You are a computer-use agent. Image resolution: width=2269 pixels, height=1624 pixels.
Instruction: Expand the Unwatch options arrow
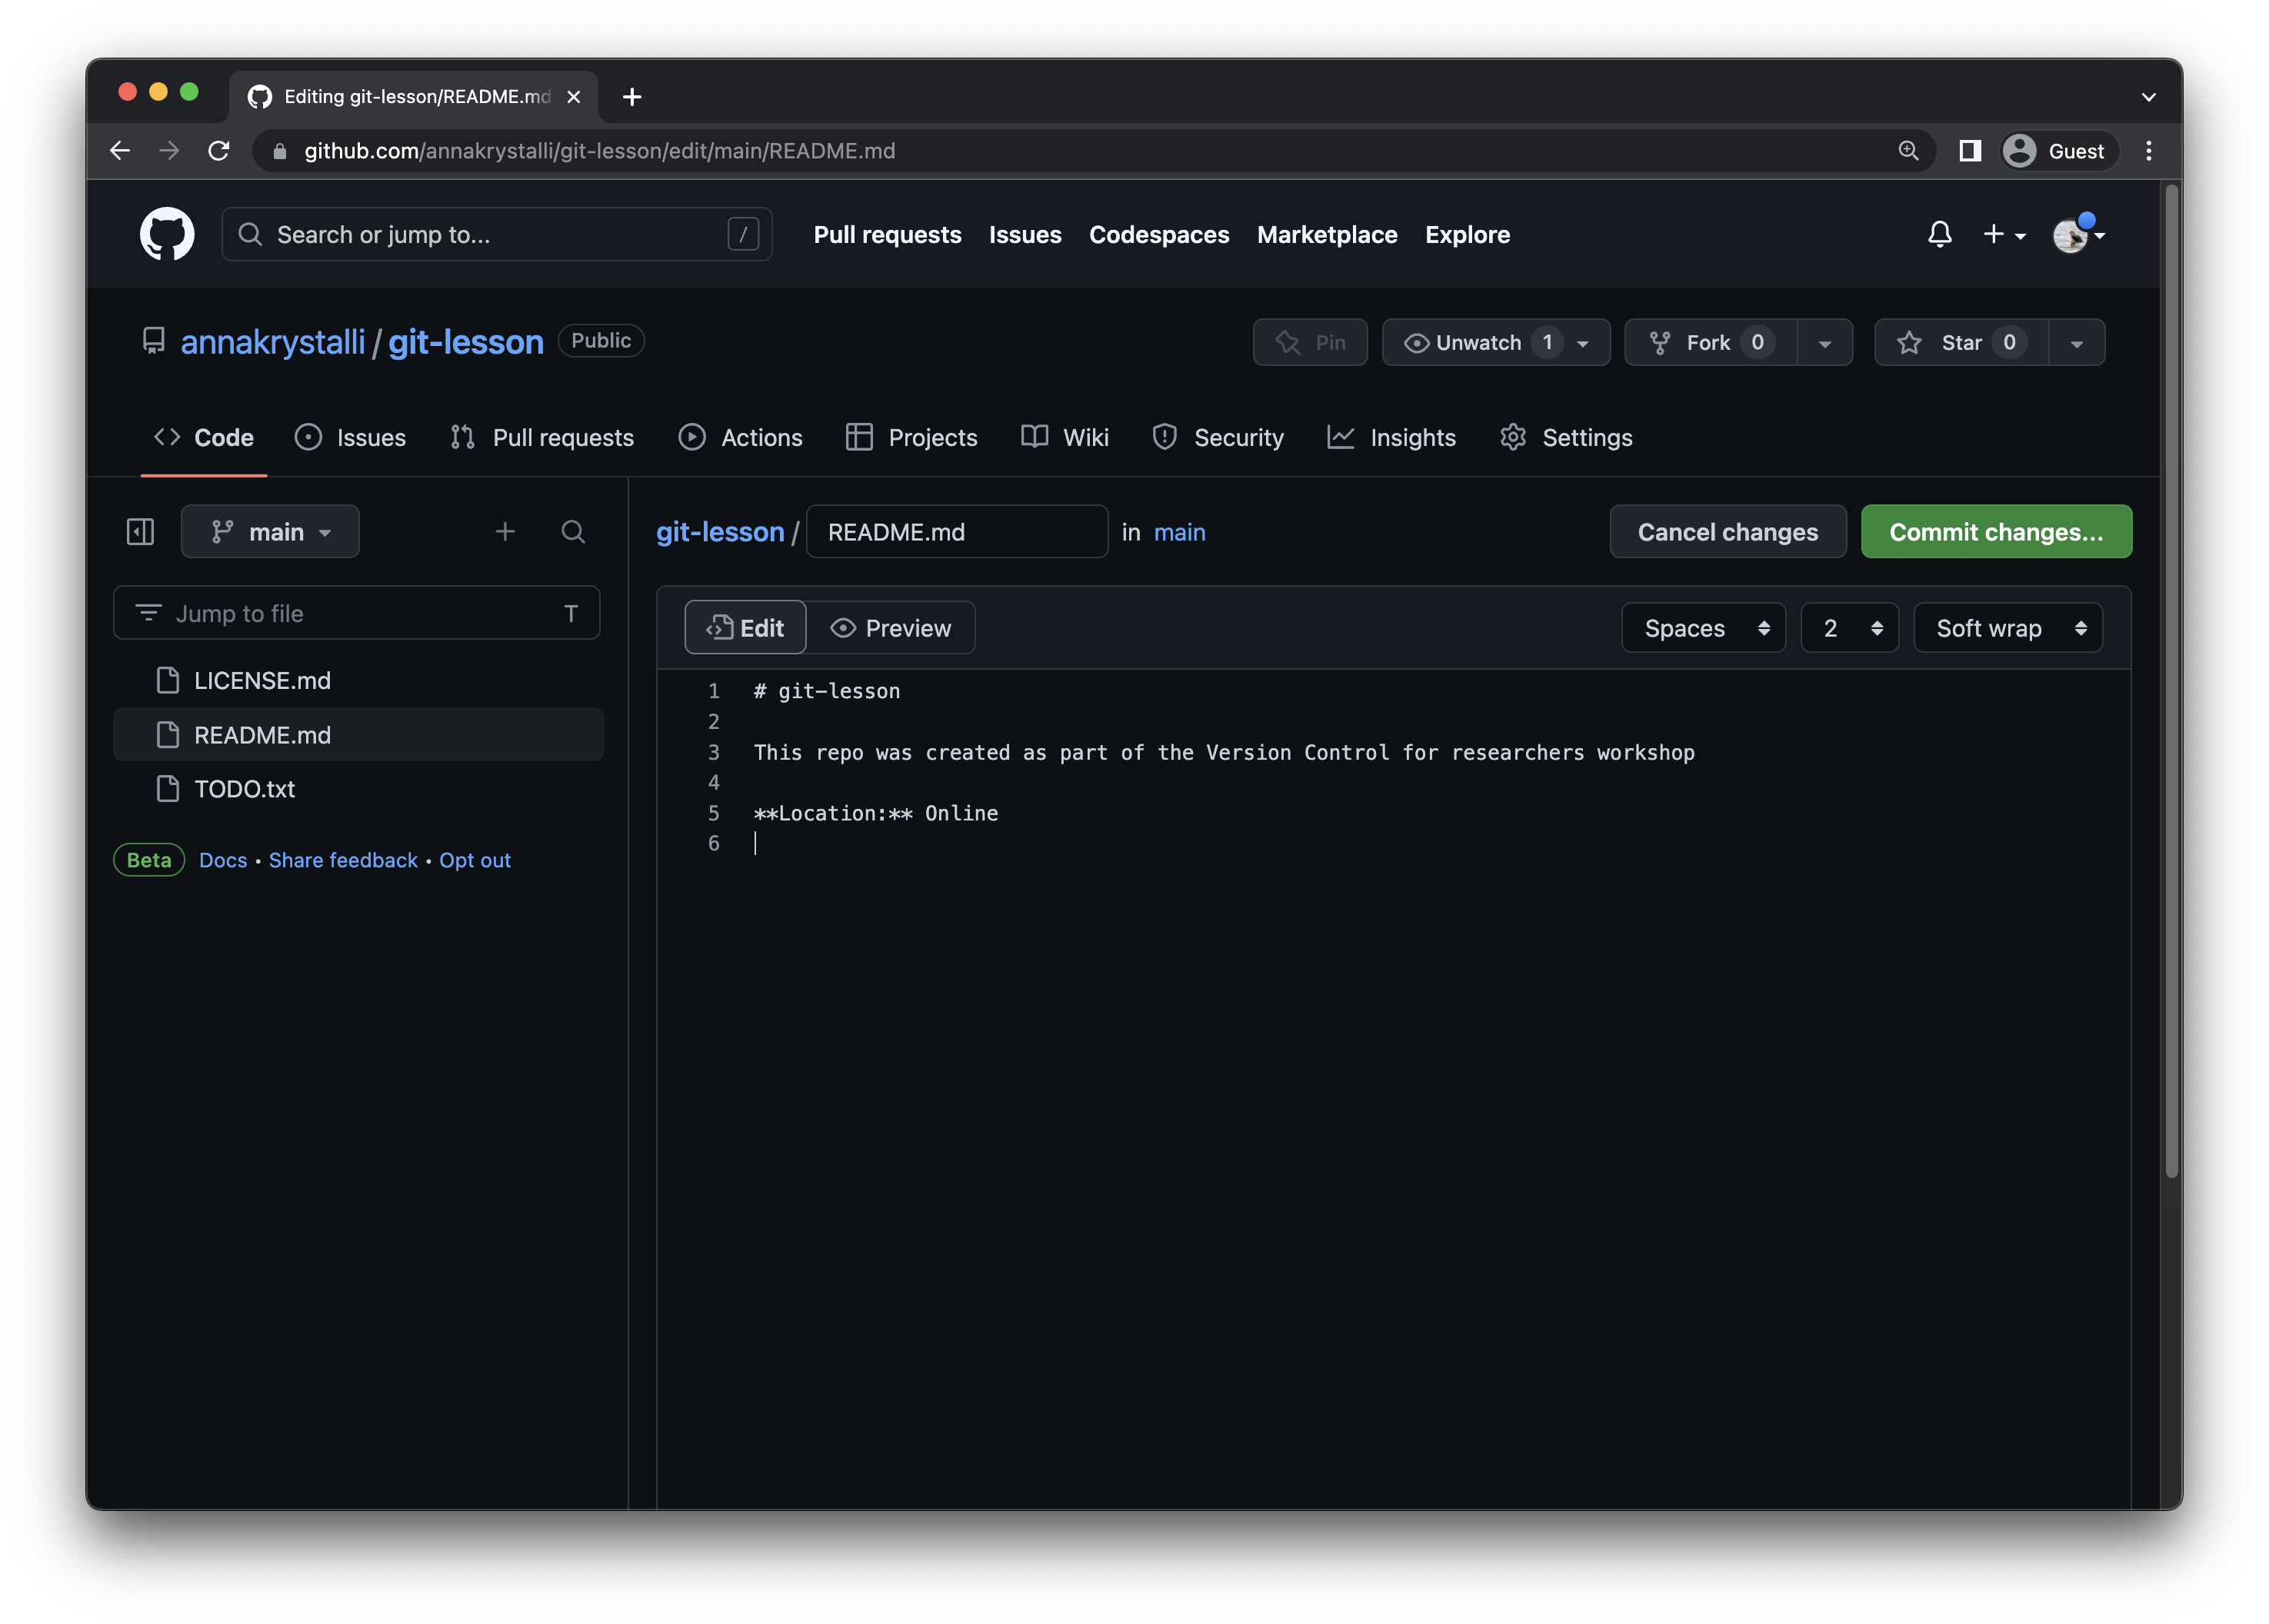(1583, 343)
